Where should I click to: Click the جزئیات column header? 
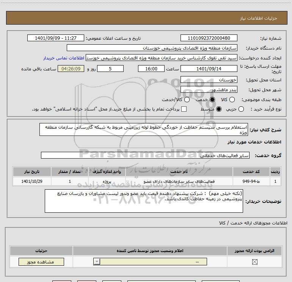click(x=41, y=251)
